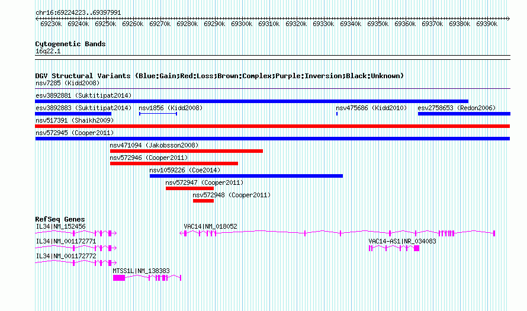Select the red nsv517391 (Shaikh2009) loss bar
Image resolution: width=527 pixels, height=311 pixels.
(x=272, y=126)
